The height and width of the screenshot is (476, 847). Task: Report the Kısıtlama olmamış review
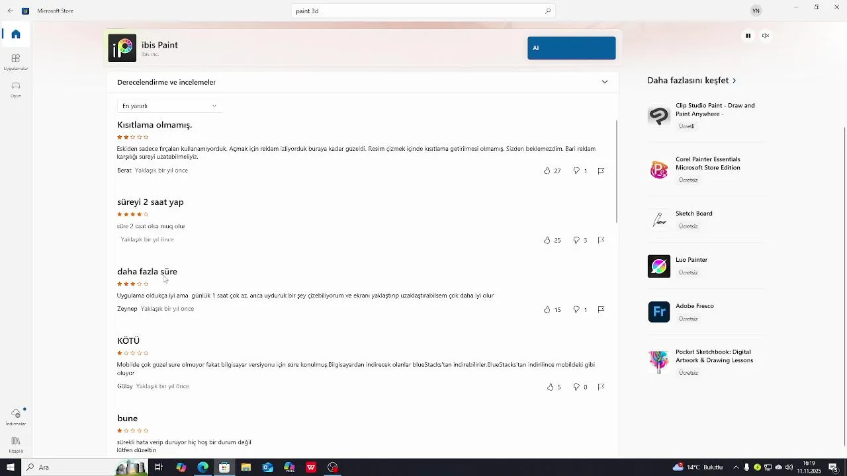601,171
